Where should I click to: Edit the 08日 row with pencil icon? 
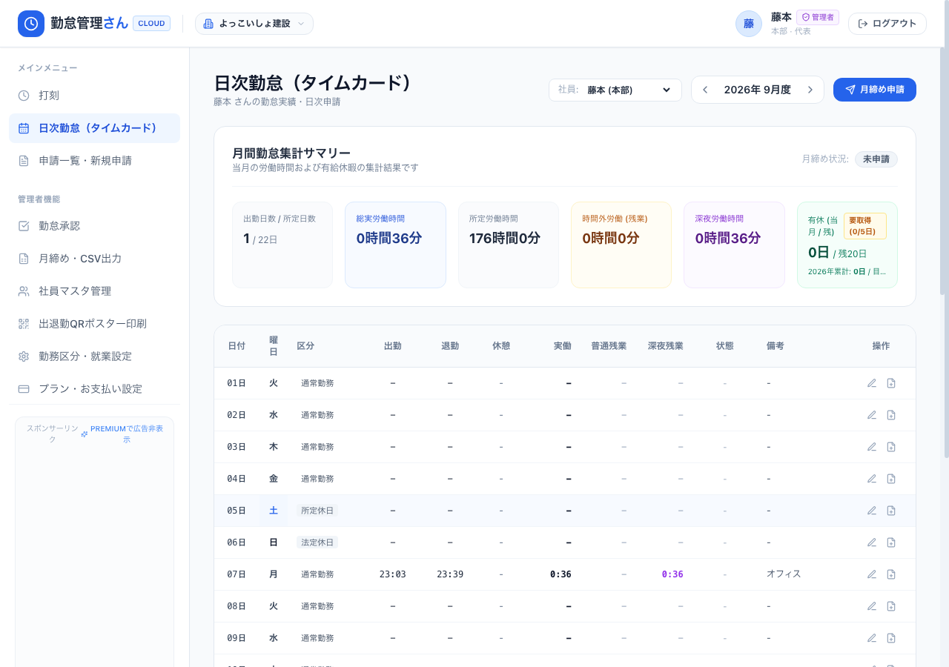(x=872, y=606)
